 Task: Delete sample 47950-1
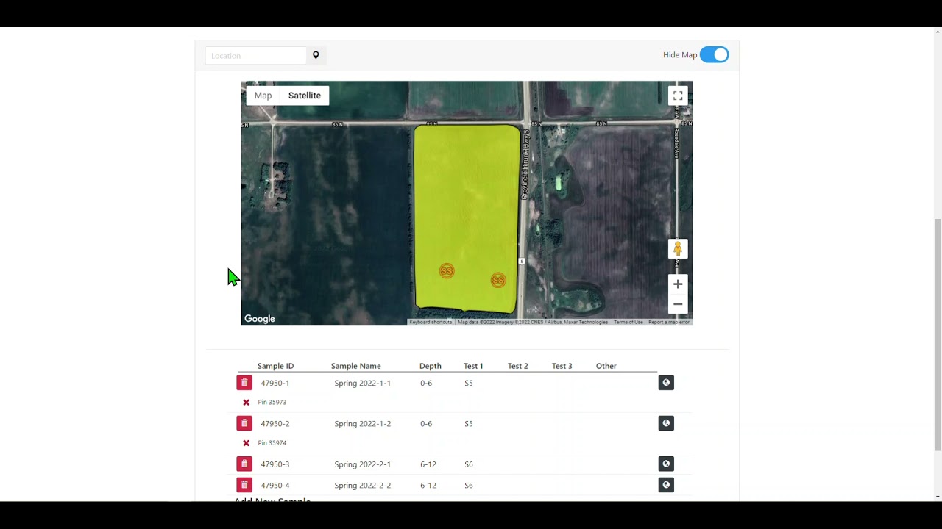244,383
